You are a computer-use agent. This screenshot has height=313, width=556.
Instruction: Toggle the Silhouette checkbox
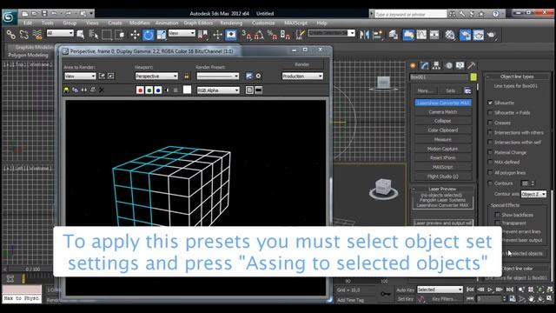490,103
